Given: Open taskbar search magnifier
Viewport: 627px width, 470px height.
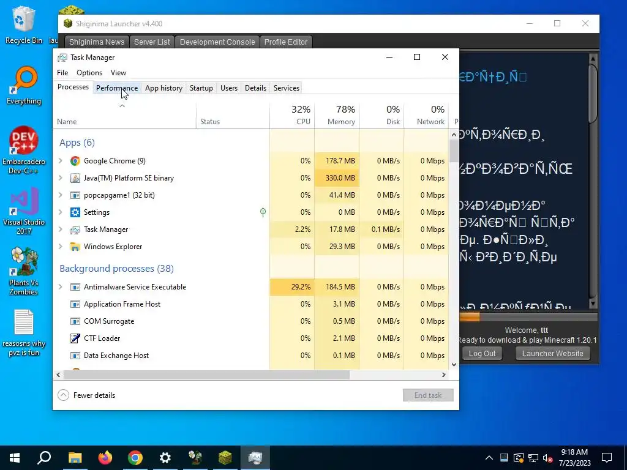Looking at the screenshot, I should (x=44, y=457).
